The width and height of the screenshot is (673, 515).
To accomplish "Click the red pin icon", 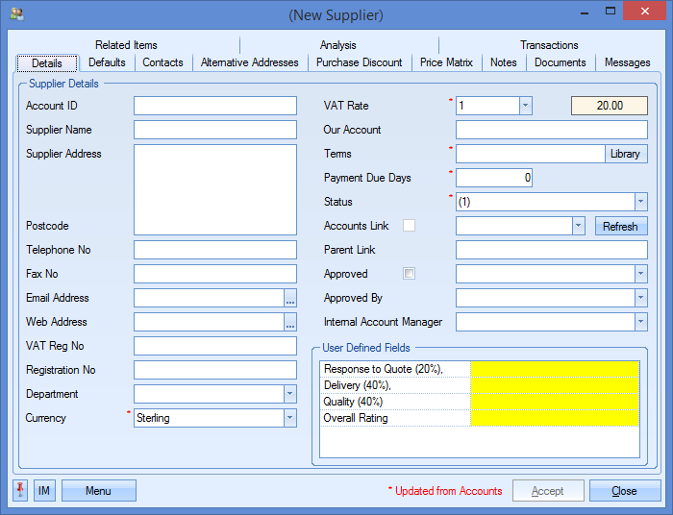I will point(20,491).
